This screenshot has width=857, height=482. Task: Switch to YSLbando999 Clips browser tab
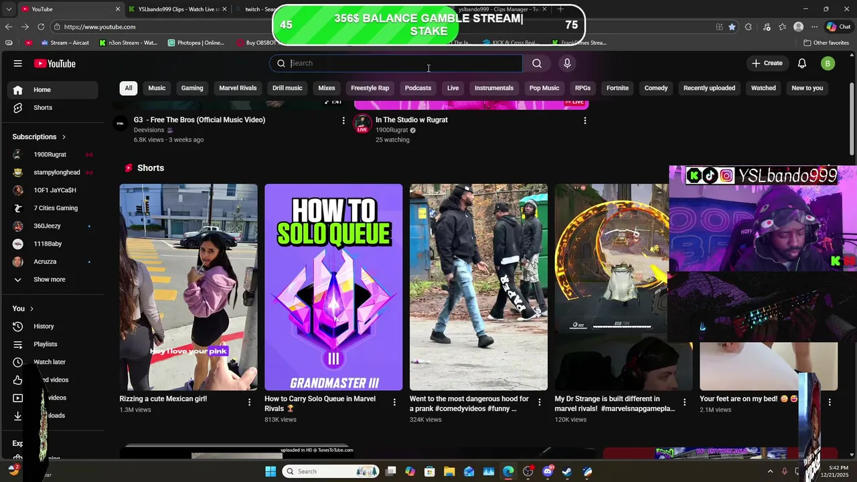[178, 9]
